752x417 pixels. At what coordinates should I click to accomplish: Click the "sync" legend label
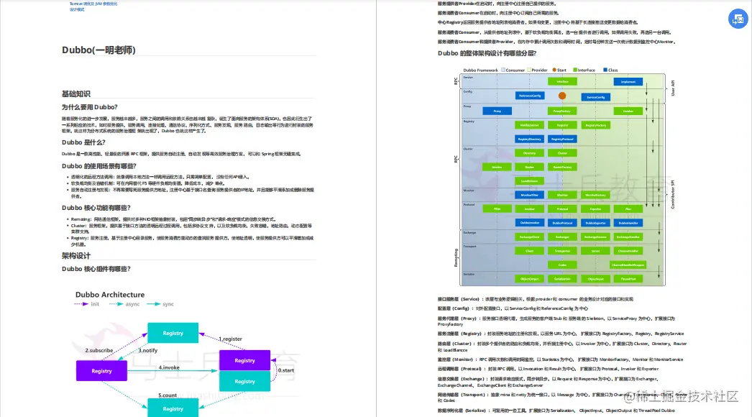[x=168, y=304]
